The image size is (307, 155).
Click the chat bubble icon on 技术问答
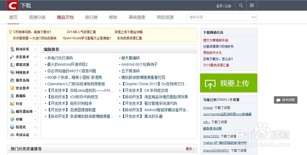point(278,100)
